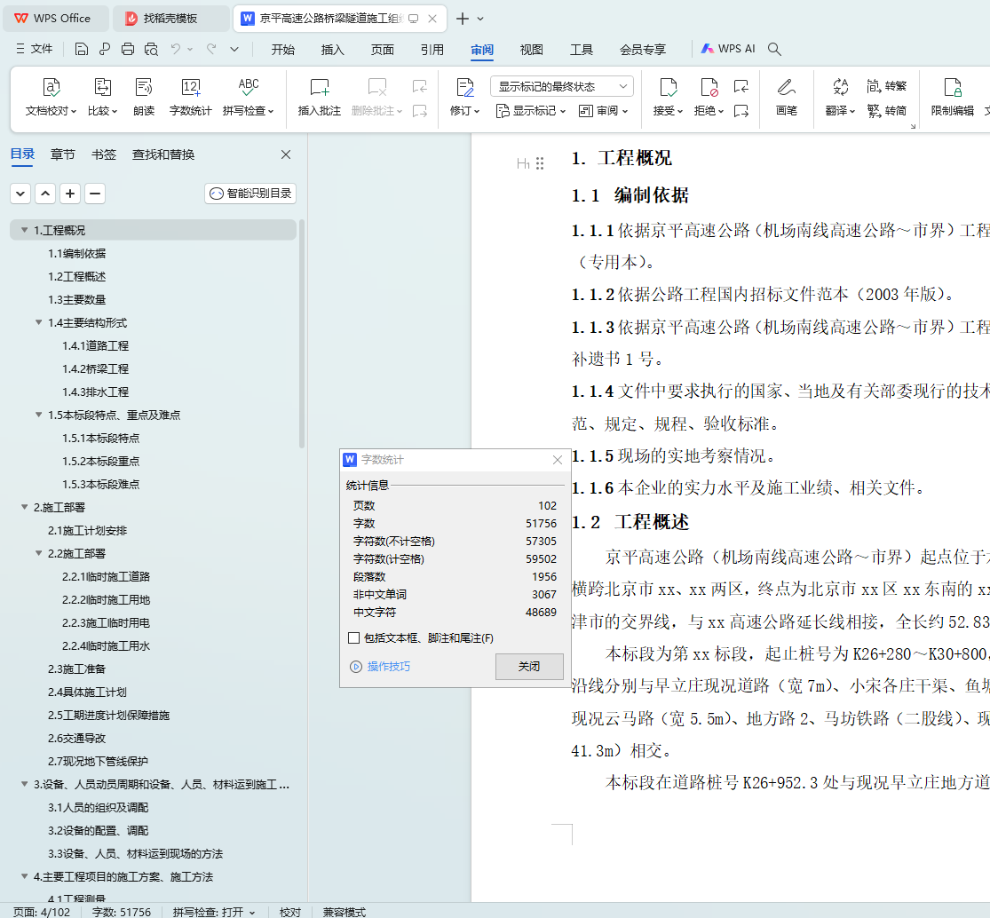990x918 pixels.
Task: Click 智能识别目录 smart TOC button
Action: [x=250, y=194]
